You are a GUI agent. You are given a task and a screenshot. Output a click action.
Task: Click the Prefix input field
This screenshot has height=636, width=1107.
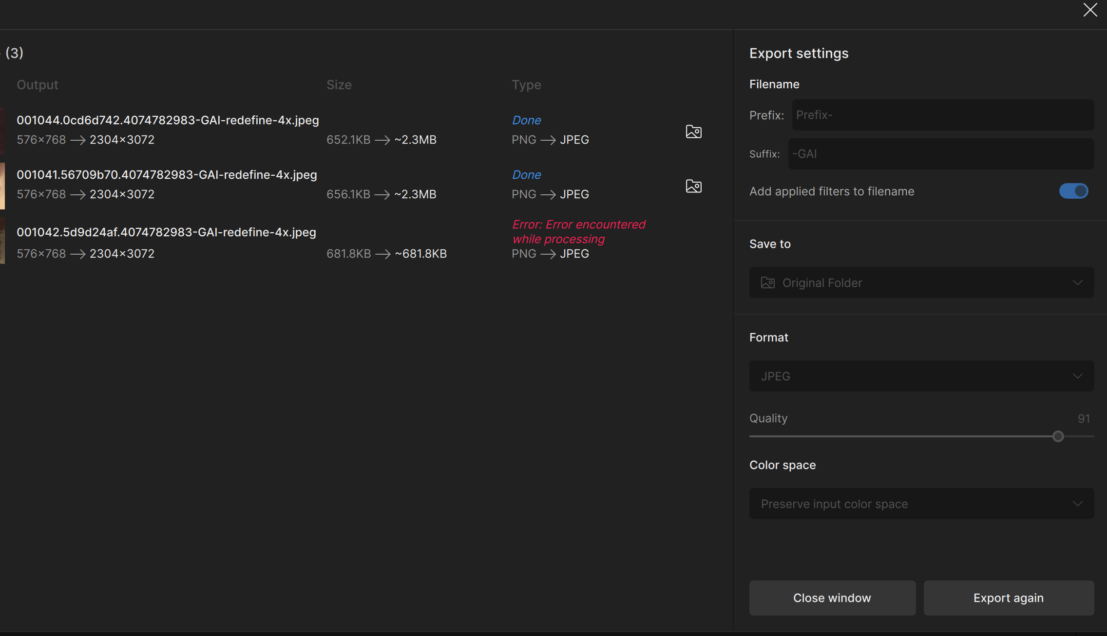pyautogui.click(x=943, y=115)
